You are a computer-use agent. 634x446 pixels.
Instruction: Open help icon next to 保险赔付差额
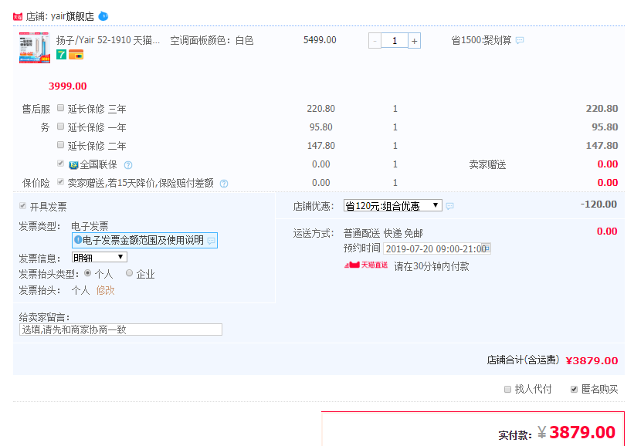pyautogui.click(x=224, y=184)
